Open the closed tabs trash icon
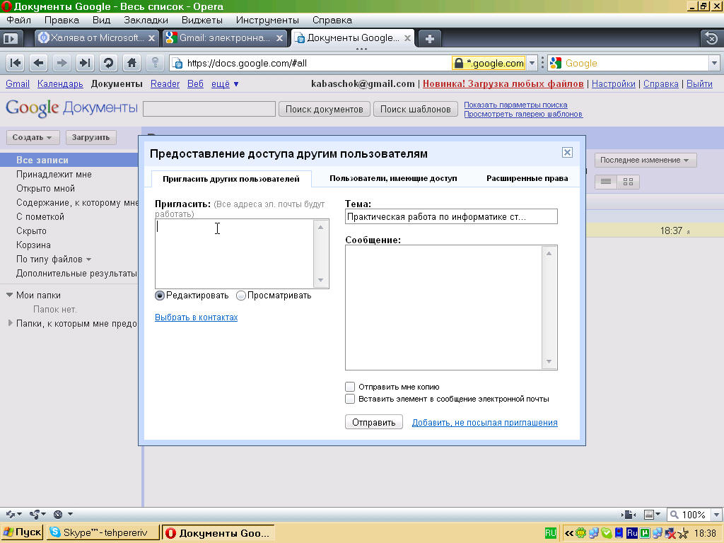The width and height of the screenshot is (724, 543). [x=711, y=38]
